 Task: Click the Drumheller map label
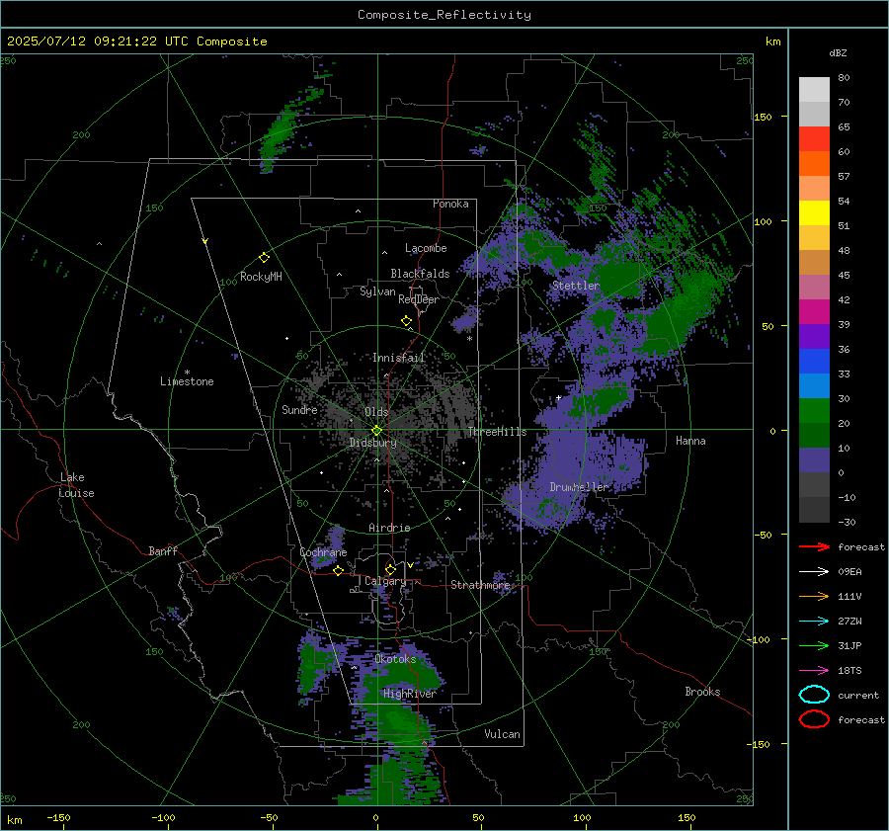(580, 487)
